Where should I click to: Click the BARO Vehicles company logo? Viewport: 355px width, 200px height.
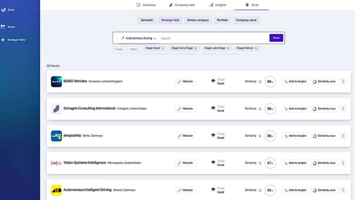[56, 82]
